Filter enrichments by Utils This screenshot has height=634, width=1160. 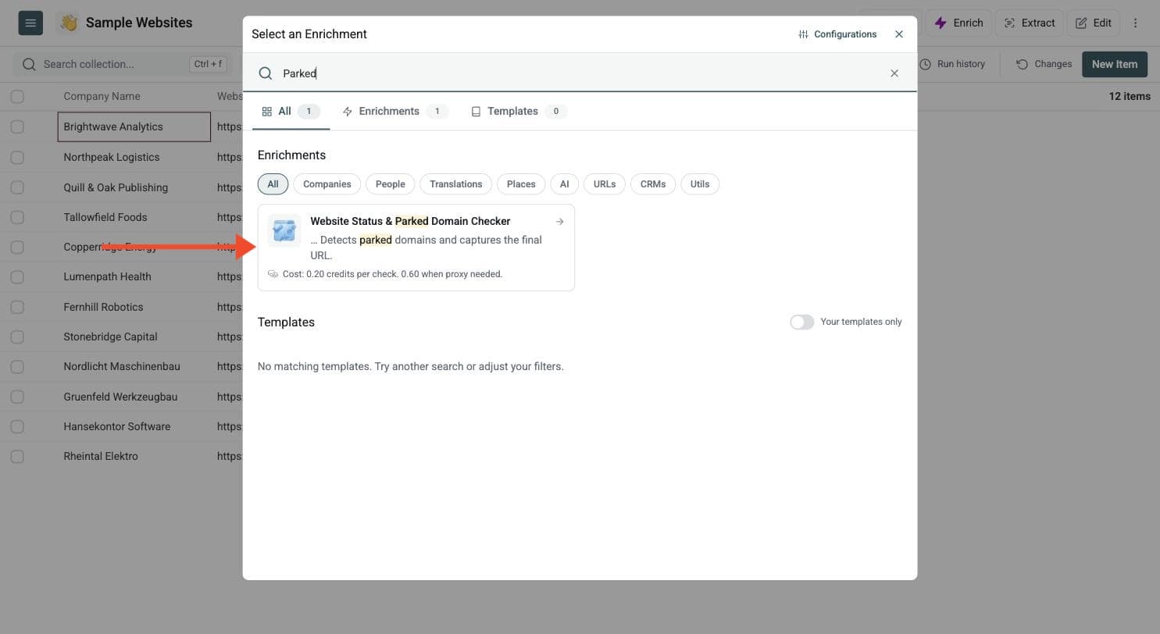(x=700, y=184)
